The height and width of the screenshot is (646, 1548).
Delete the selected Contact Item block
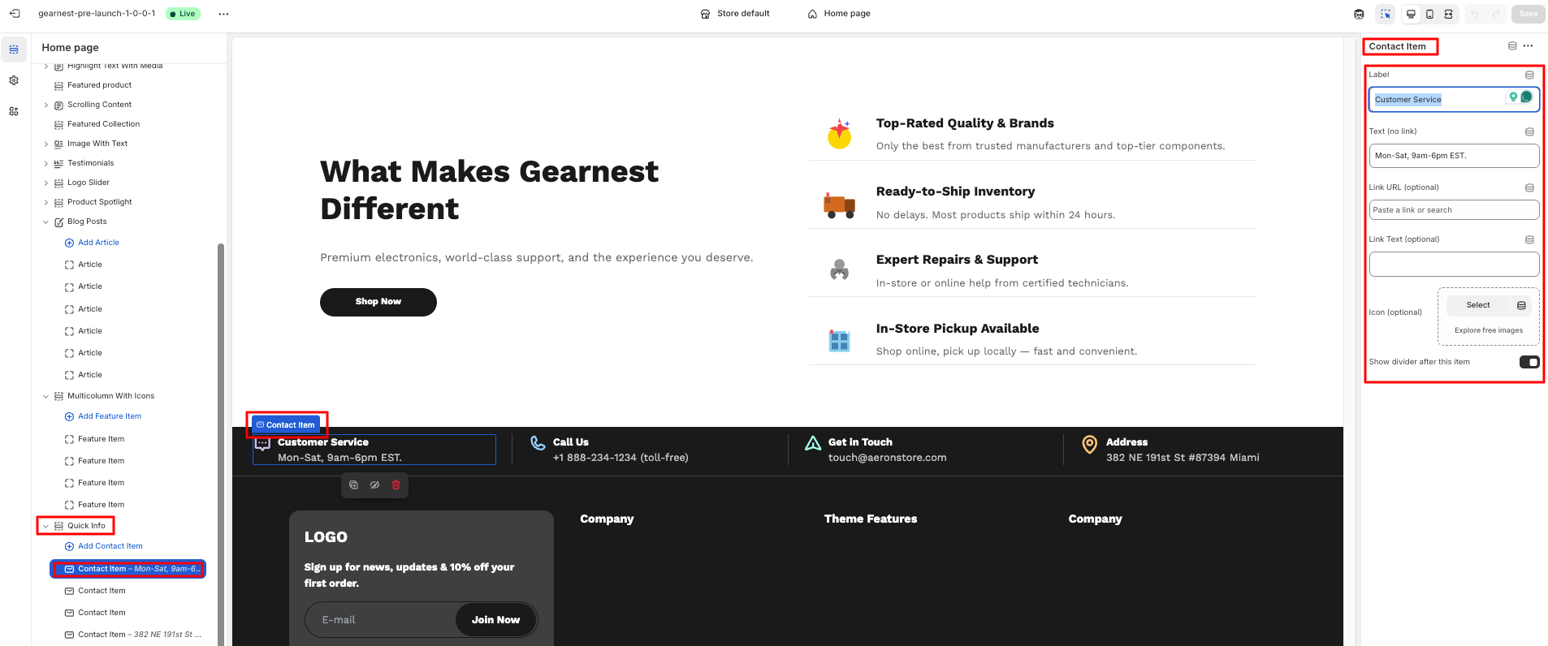(x=396, y=485)
